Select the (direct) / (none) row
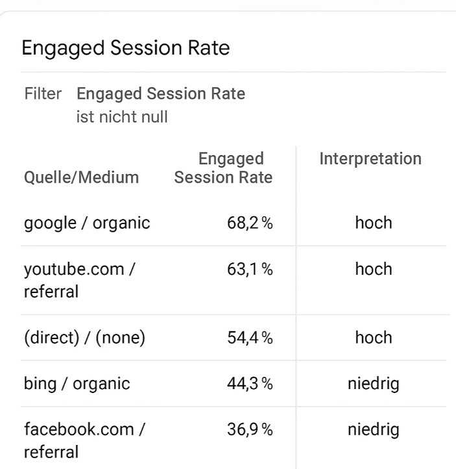This screenshot has width=456, height=469. [234, 338]
